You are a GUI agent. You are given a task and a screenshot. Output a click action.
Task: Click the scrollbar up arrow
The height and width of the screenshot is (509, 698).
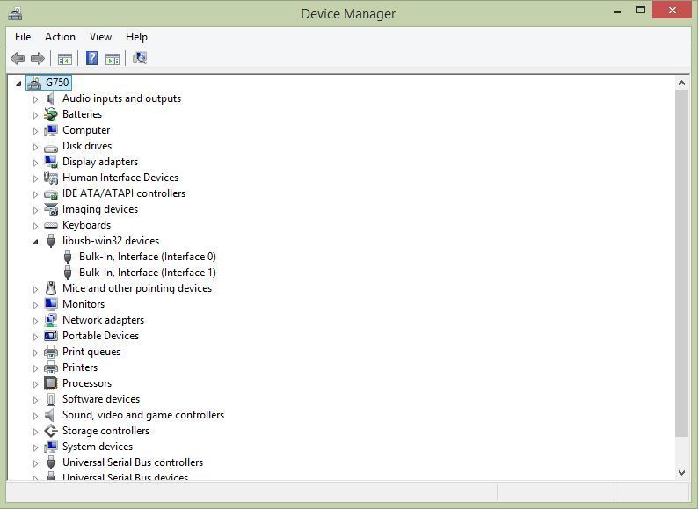pyautogui.click(x=681, y=83)
